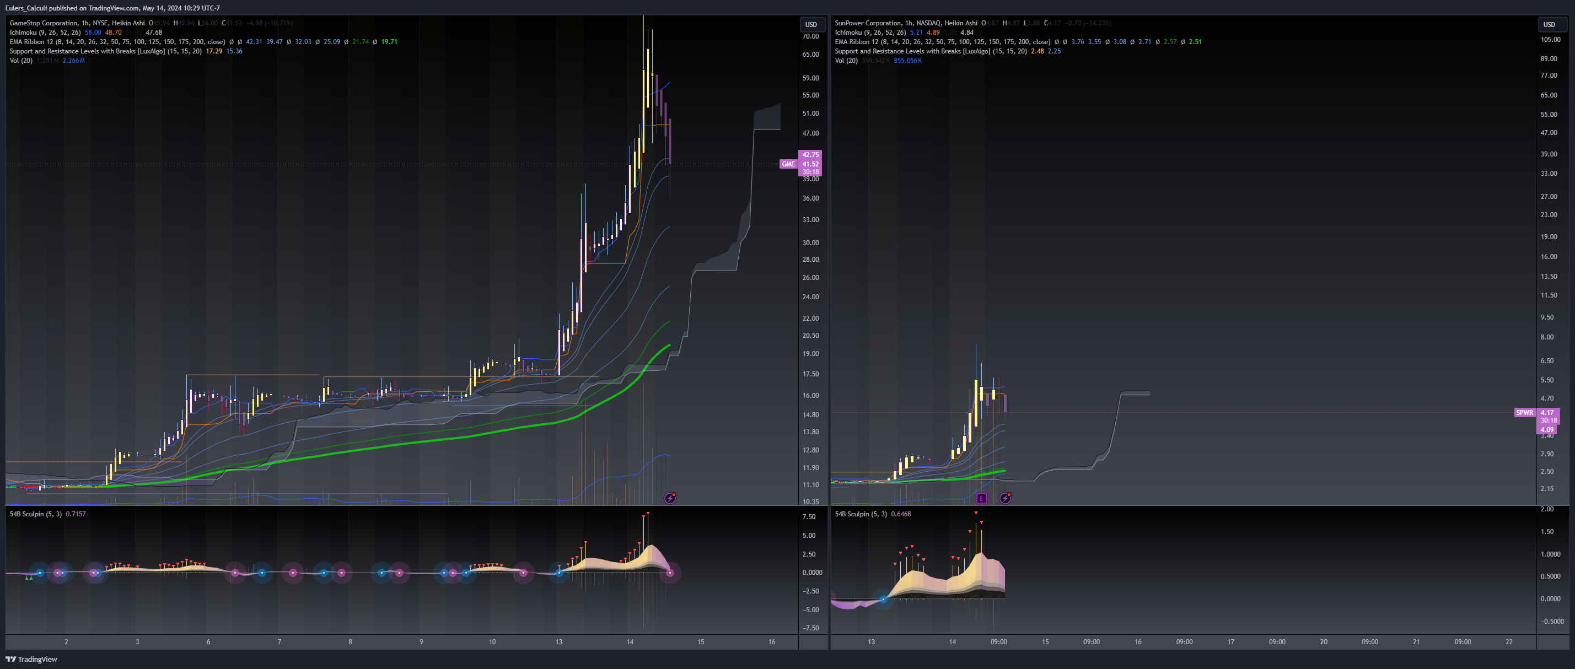Click date label 10 on GameStop time axis

492,641
